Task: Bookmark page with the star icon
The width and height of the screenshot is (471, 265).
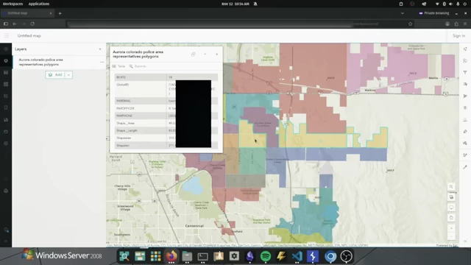Action: tap(411, 24)
